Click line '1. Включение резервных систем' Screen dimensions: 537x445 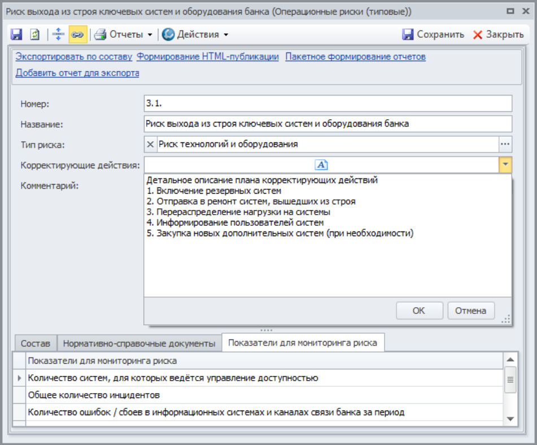pyautogui.click(x=214, y=191)
